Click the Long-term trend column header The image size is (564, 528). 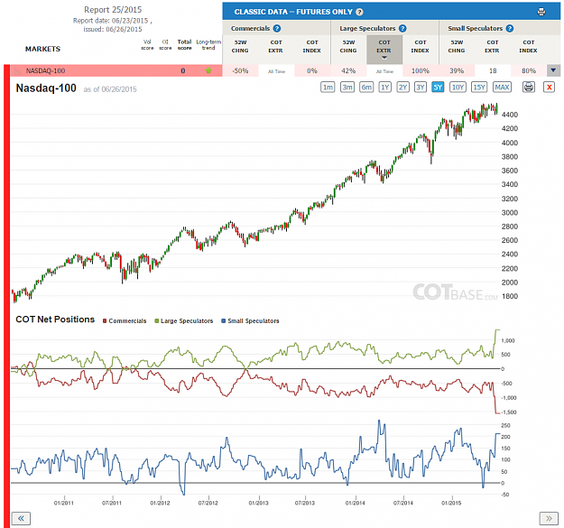pos(208,44)
